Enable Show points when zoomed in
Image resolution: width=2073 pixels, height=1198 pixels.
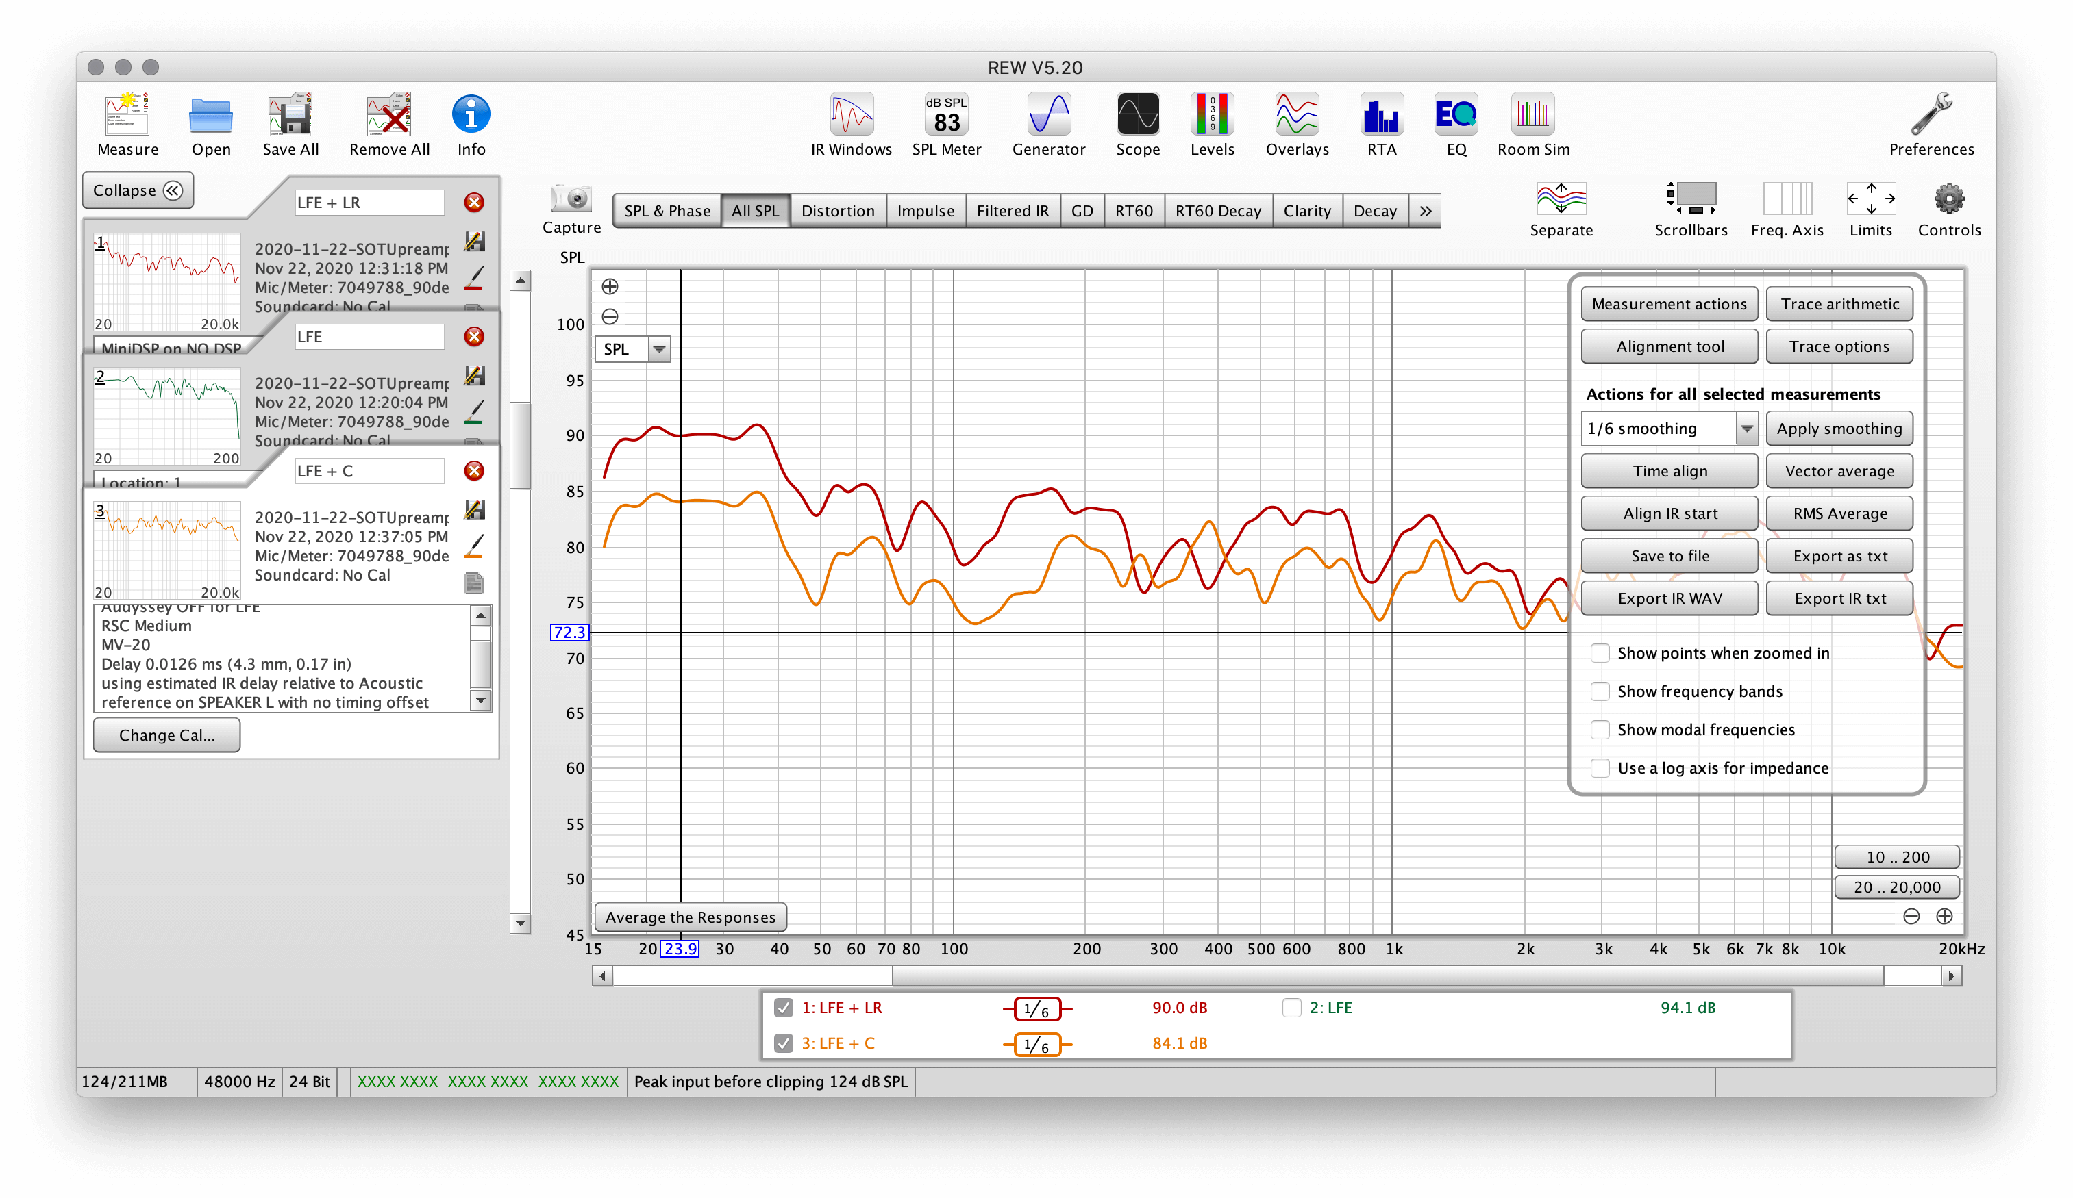tap(1600, 653)
